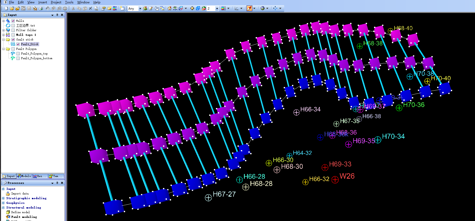
Task: Click the compass north arrow icon
Action: click(x=249, y=8)
